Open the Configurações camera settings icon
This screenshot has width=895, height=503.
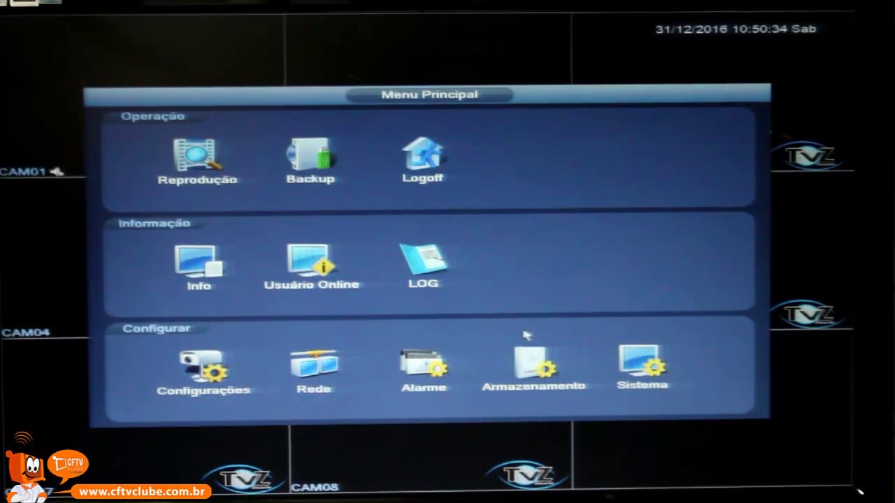click(203, 366)
